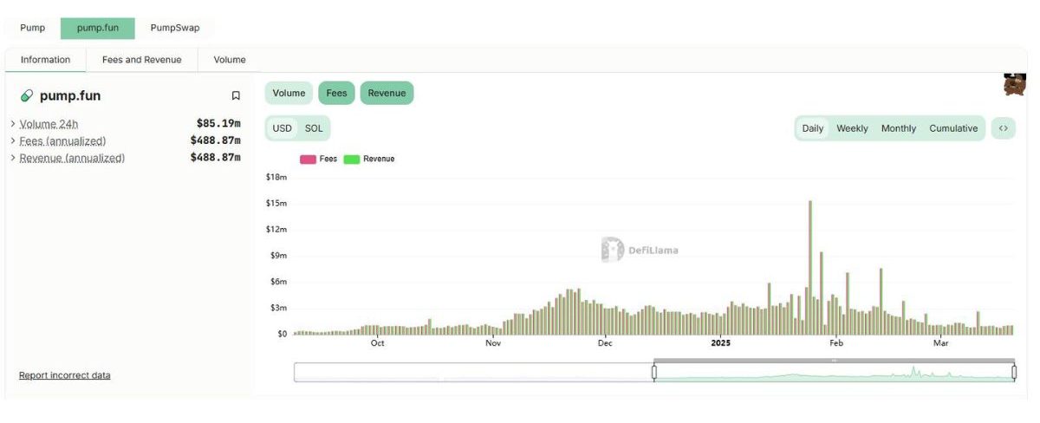Switch to the Fees and Revenue tab
Image resolution: width=1040 pixels, height=423 pixels.
142,60
